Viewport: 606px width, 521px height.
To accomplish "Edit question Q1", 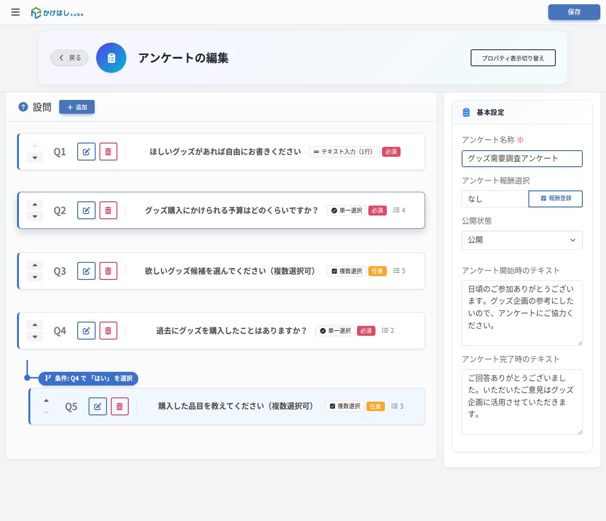I will click(86, 152).
